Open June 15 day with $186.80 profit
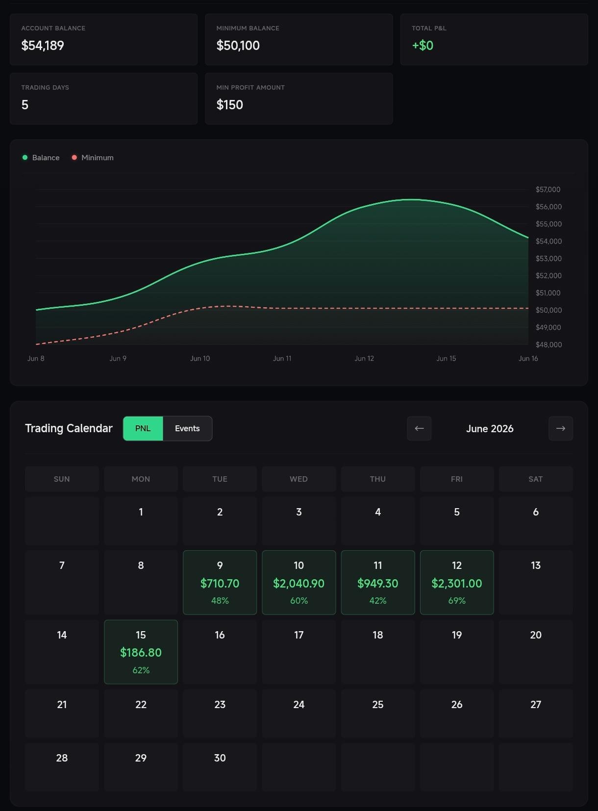The width and height of the screenshot is (598, 811). 141,652
